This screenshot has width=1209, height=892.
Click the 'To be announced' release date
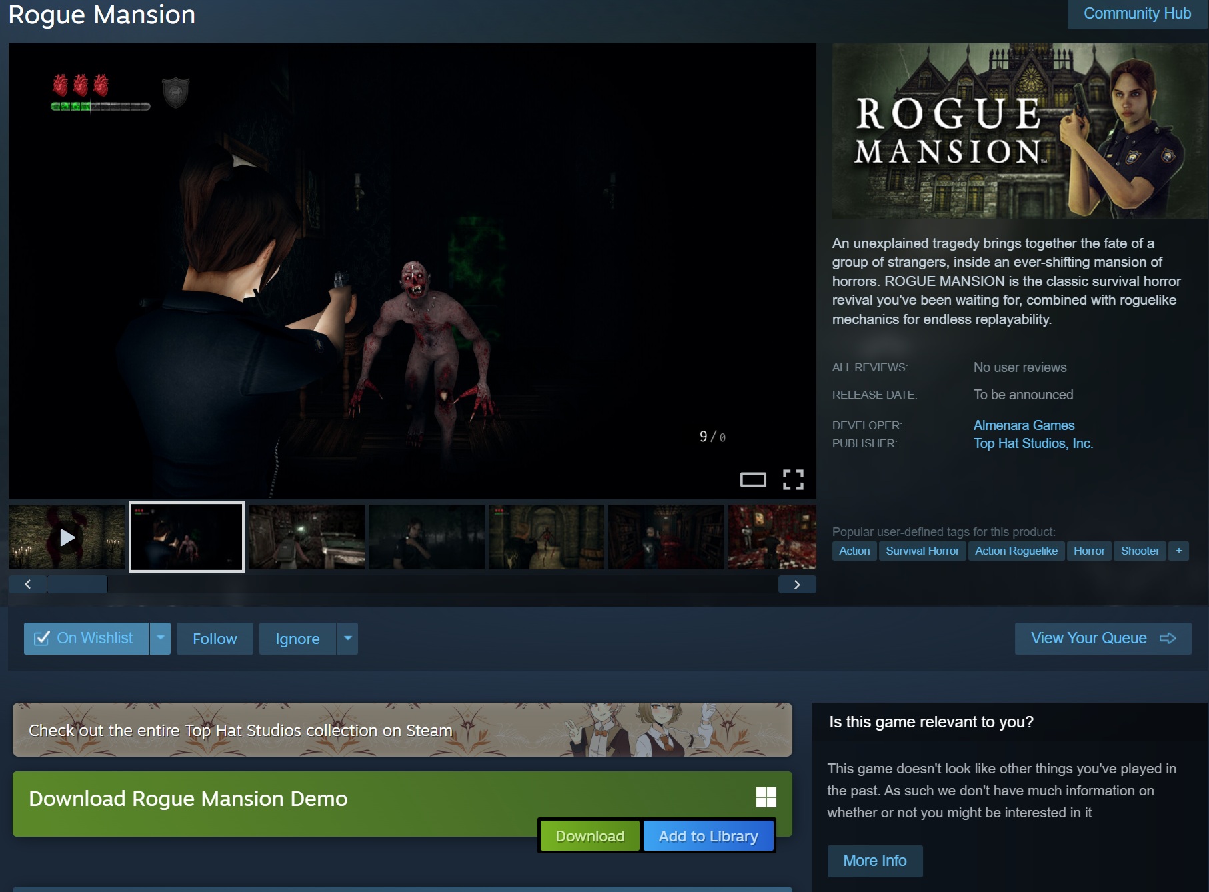point(1023,395)
